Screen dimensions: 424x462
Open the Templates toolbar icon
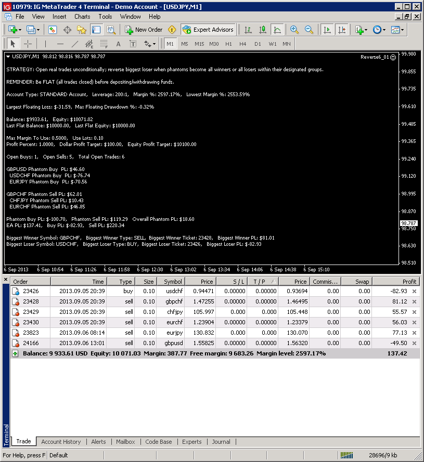[395, 30]
